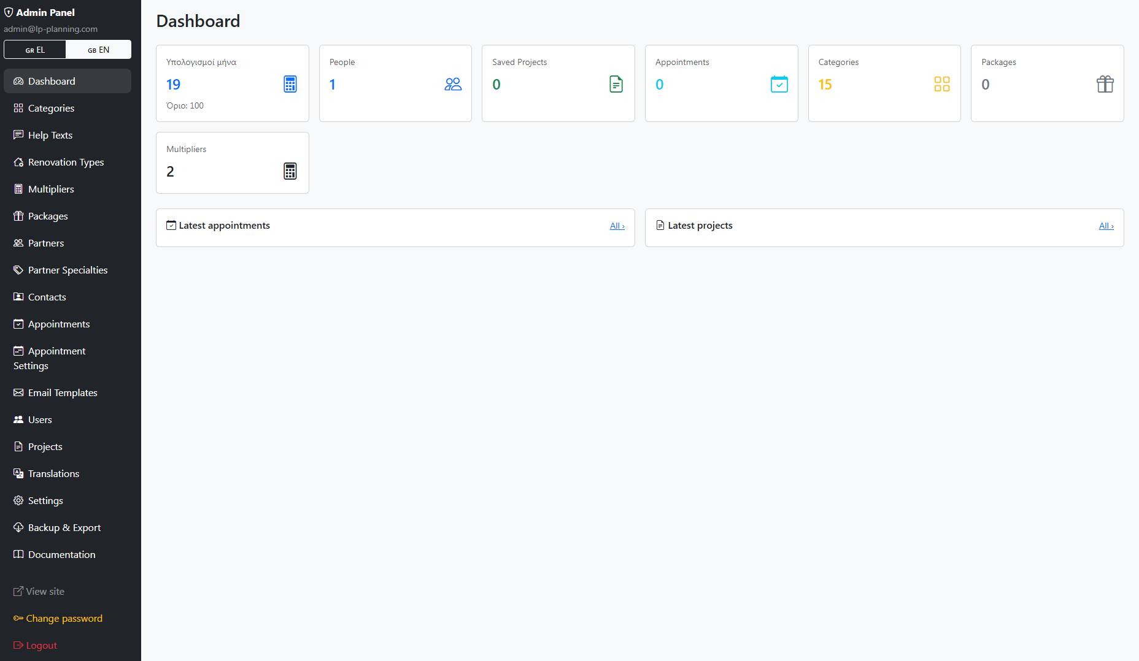Click the Users sidebar icon
This screenshot has height=661, width=1139.
[18, 419]
